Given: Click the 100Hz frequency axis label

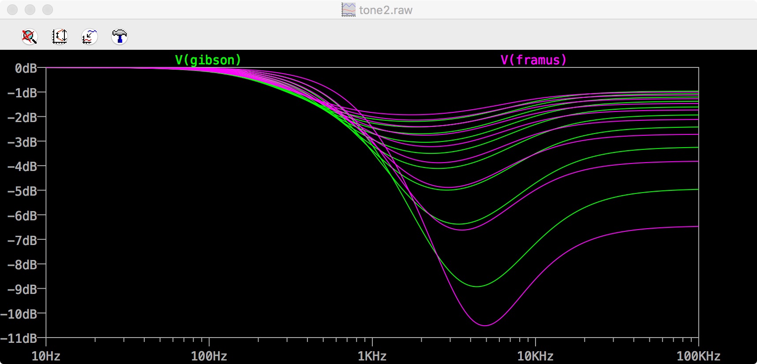Looking at the screenshot, I should 209,356.
